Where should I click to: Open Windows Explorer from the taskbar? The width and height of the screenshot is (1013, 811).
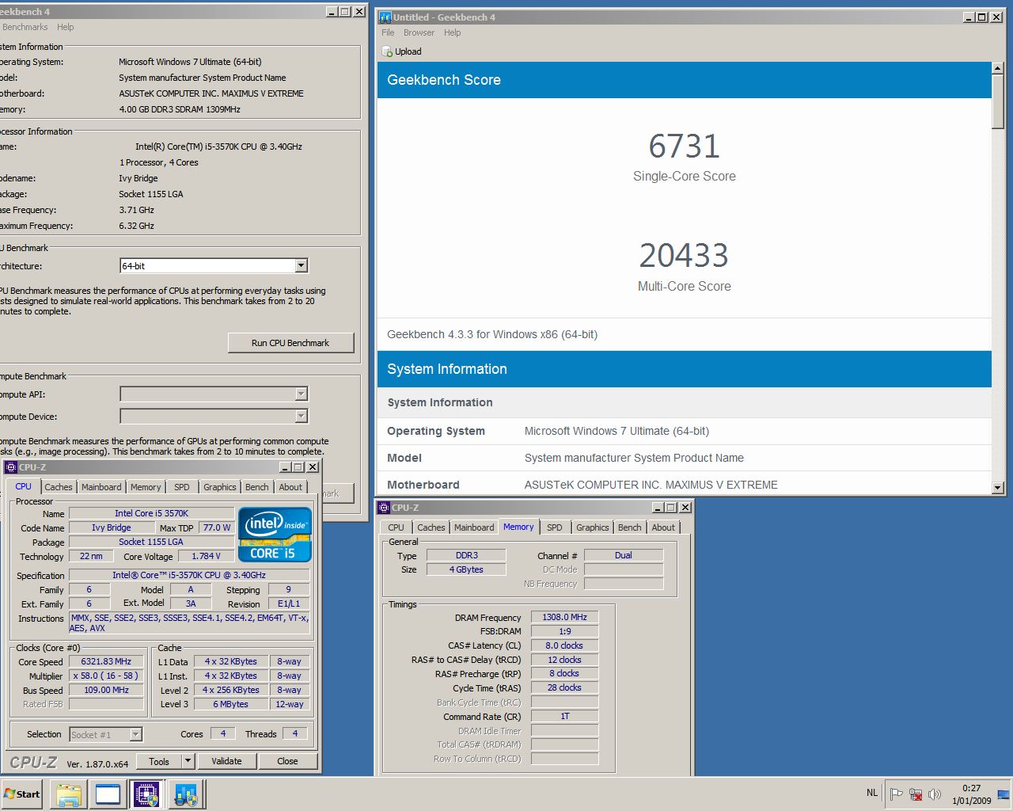pos(69,794)
